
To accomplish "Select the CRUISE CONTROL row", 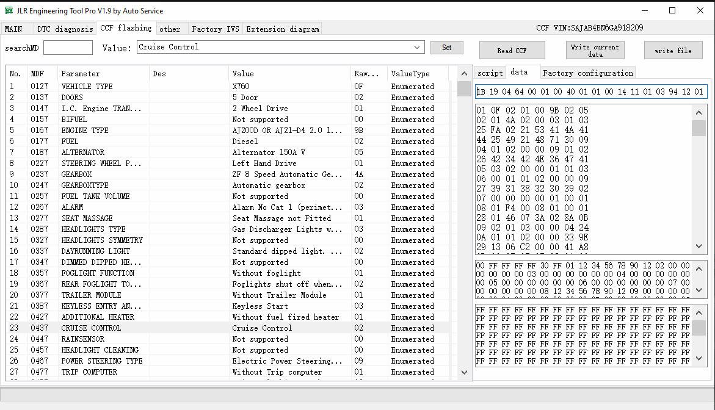I will (228, 328).
